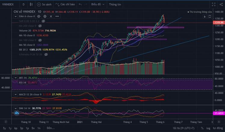This screenshot has height=132, width=225.
Task: Open the Biểu đồ dropdown menu
Action: click(x=98, y=5)
